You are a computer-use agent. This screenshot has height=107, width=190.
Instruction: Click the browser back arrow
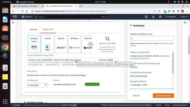tap(13, 11)
